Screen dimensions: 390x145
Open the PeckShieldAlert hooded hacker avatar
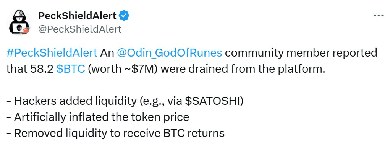(x=19, y=22)
